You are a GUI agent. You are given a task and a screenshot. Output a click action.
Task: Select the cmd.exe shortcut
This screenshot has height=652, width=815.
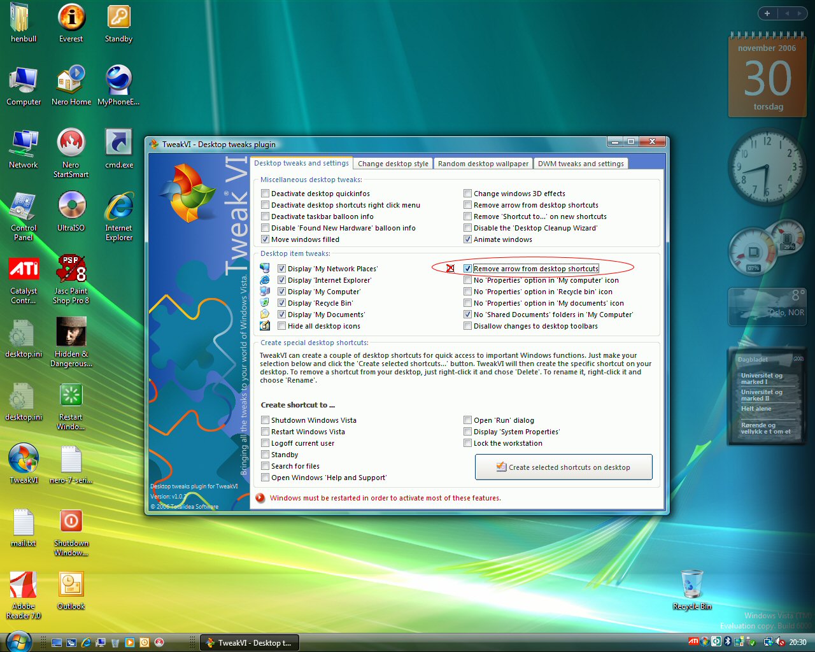[119, 148]
